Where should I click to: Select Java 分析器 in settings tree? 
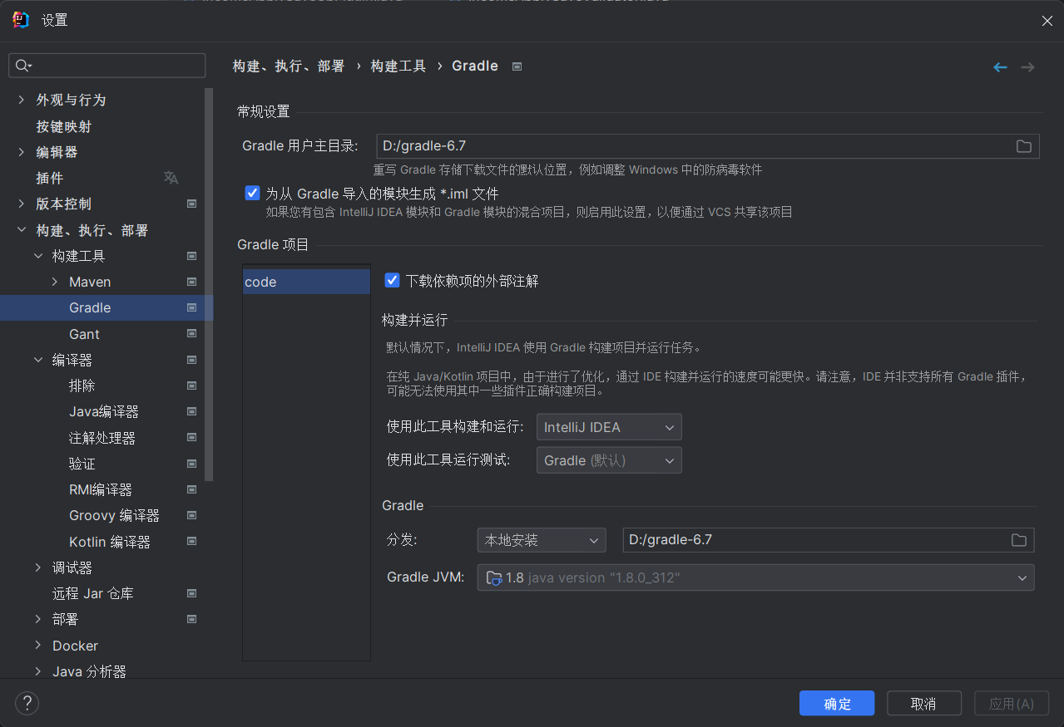click(89, 671)
